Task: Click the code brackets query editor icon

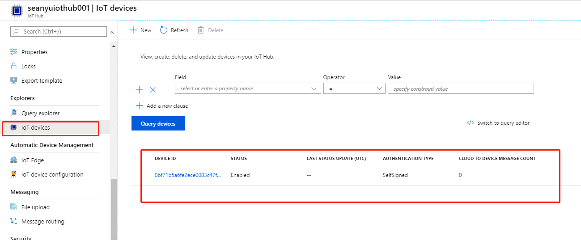Action: [x=470, y=123]
